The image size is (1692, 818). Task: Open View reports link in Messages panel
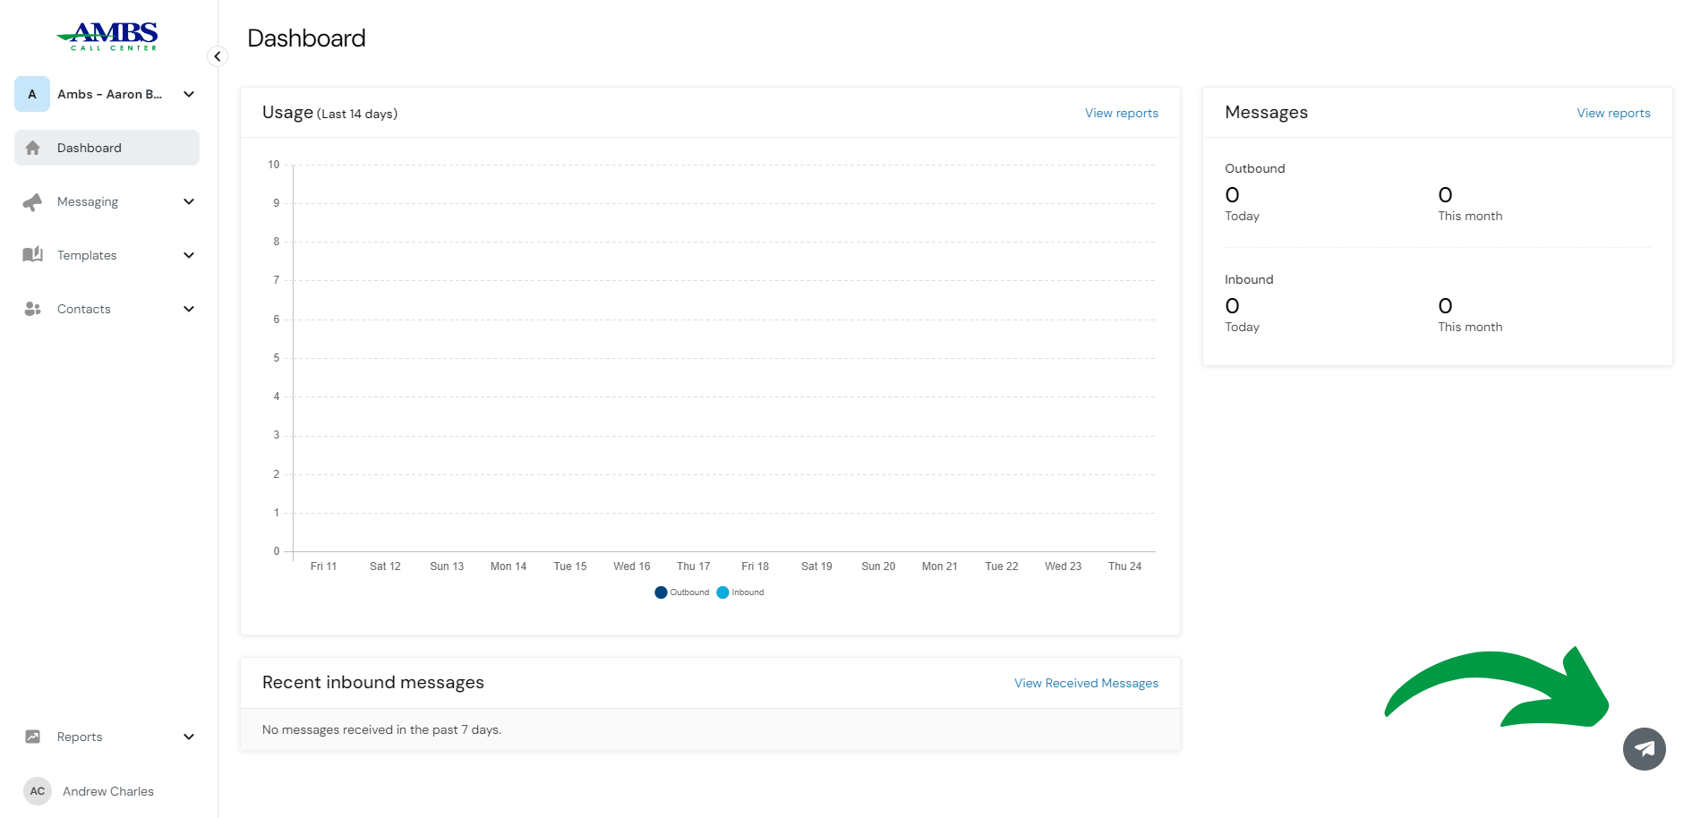pos(1613,113)
